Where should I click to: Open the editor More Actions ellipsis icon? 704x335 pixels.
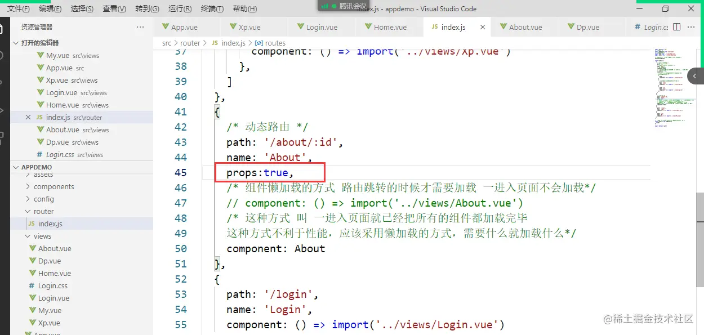point(692,26)
